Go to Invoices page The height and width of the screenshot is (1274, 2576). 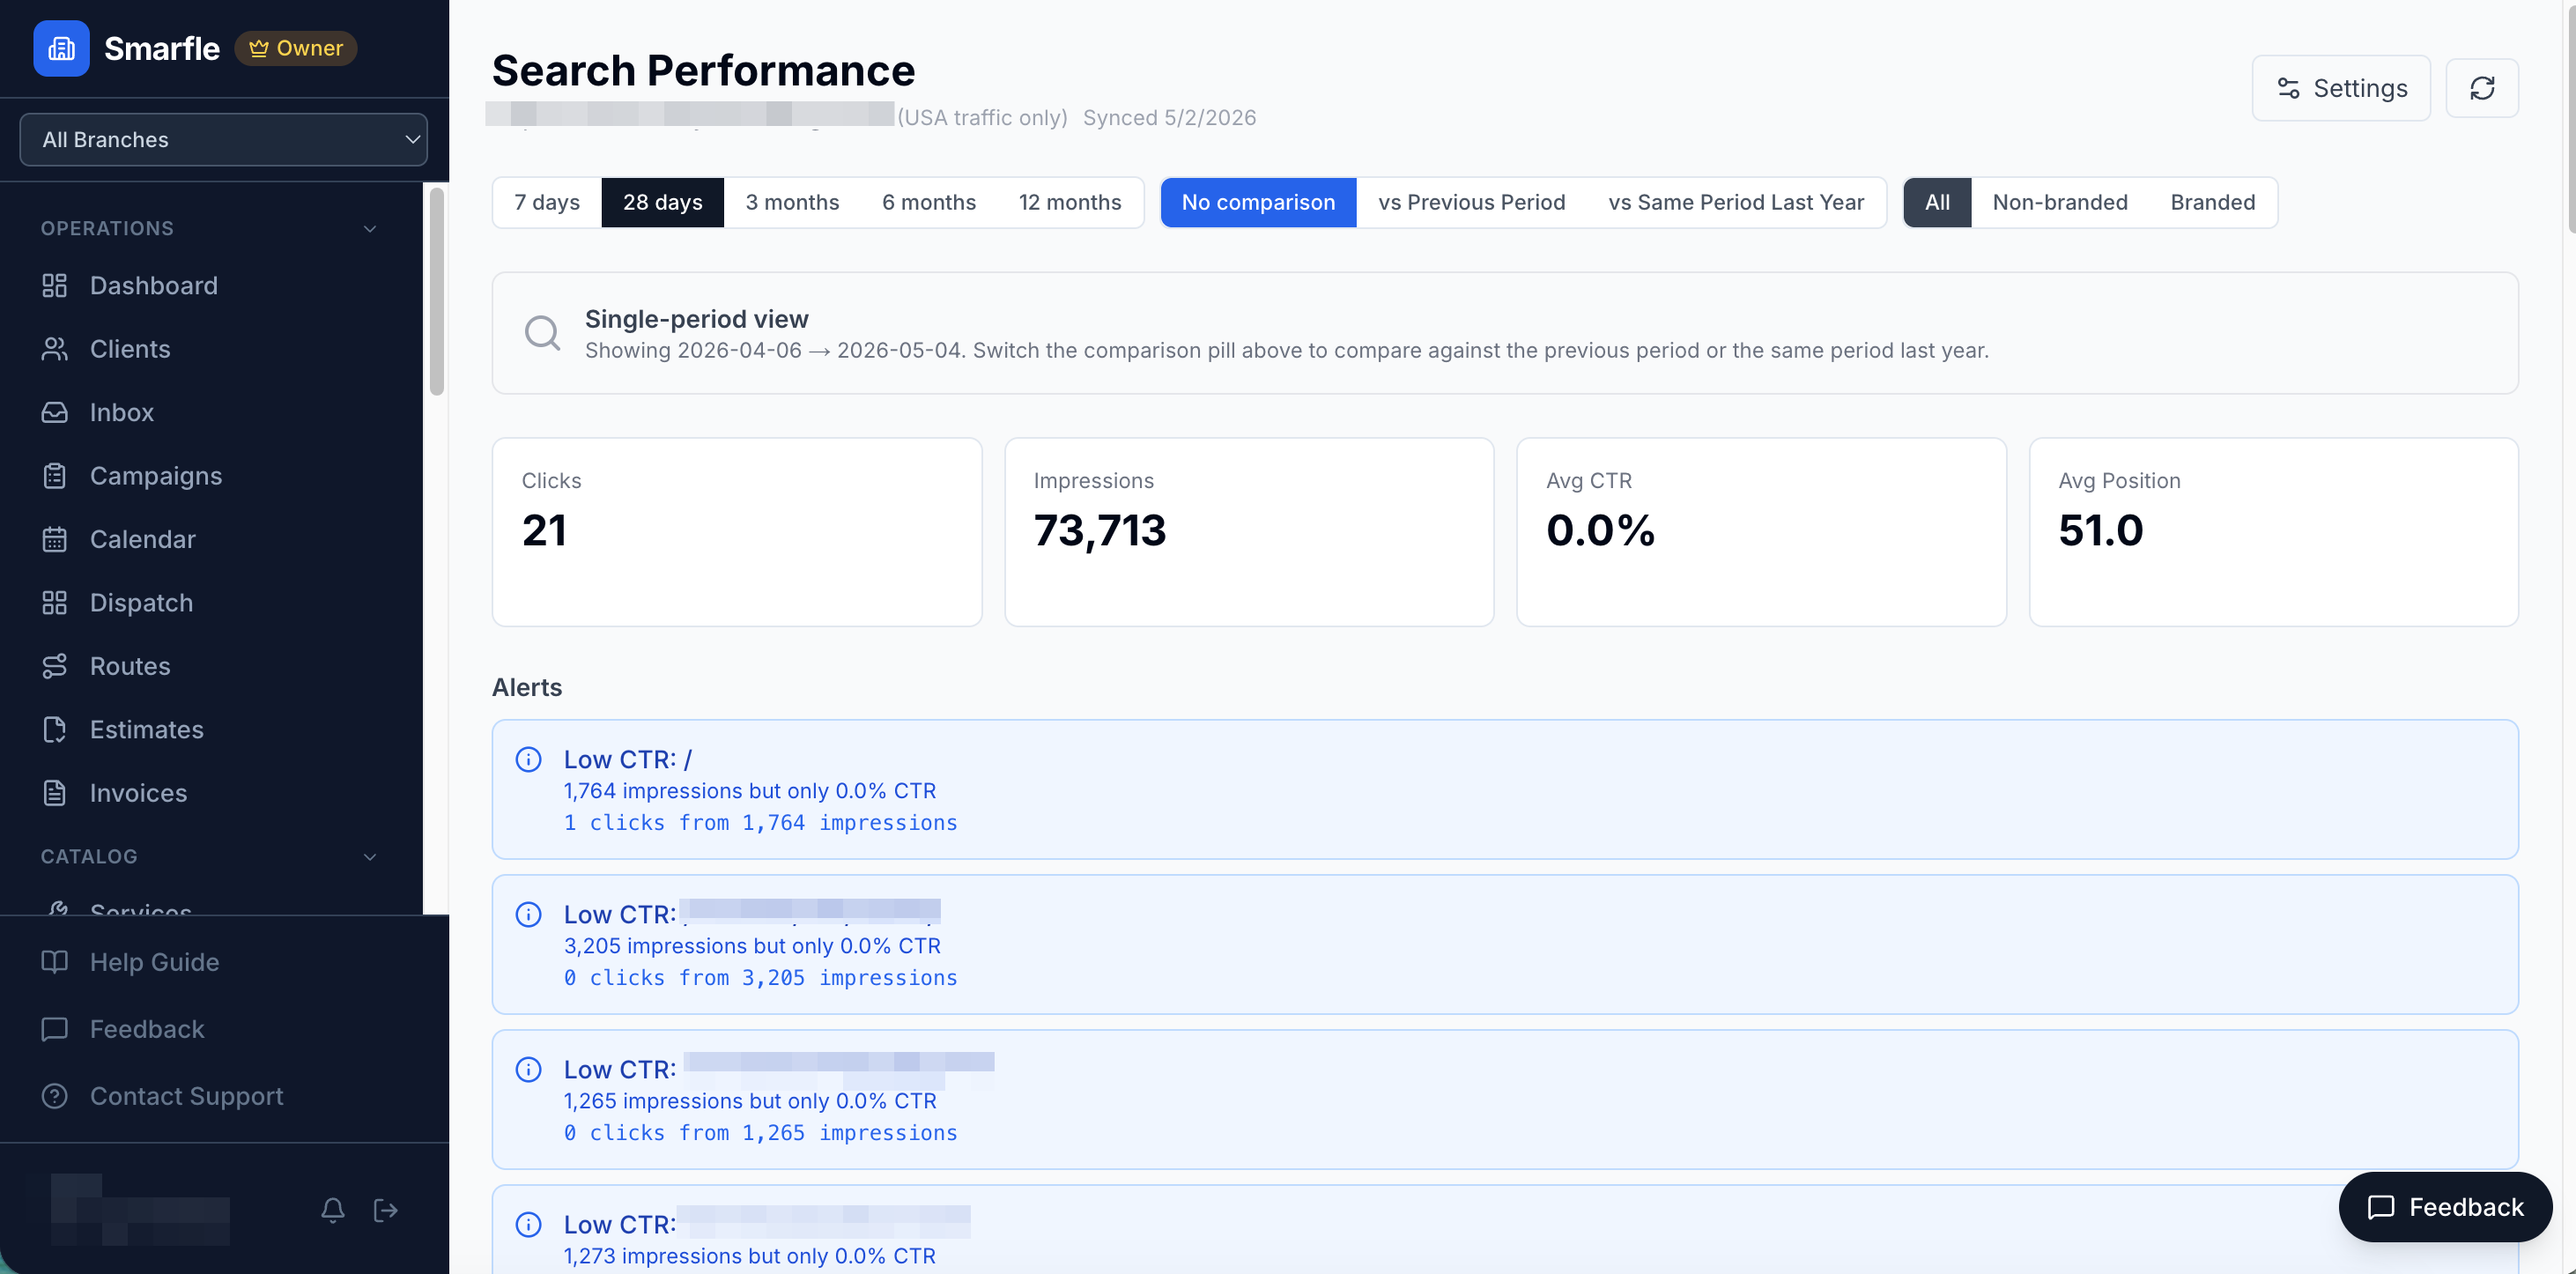[x=138, y=793]
